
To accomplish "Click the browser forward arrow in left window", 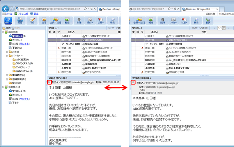I will (12, 9).
